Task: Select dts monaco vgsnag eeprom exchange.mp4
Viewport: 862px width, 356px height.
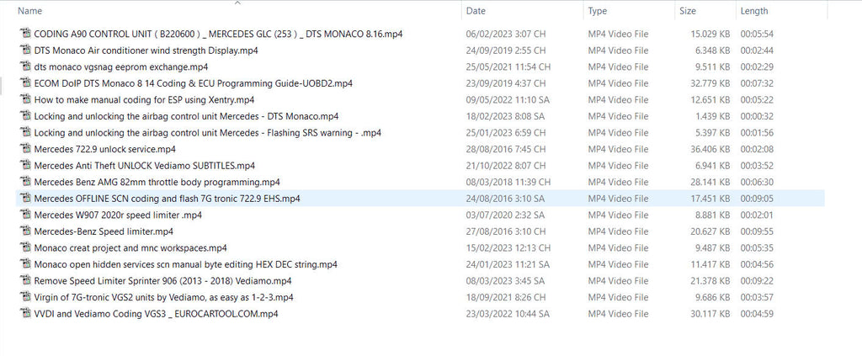Action: tap(121, 66)
